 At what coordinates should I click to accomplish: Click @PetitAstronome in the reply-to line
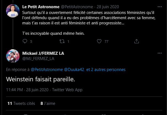coord(46,70)
